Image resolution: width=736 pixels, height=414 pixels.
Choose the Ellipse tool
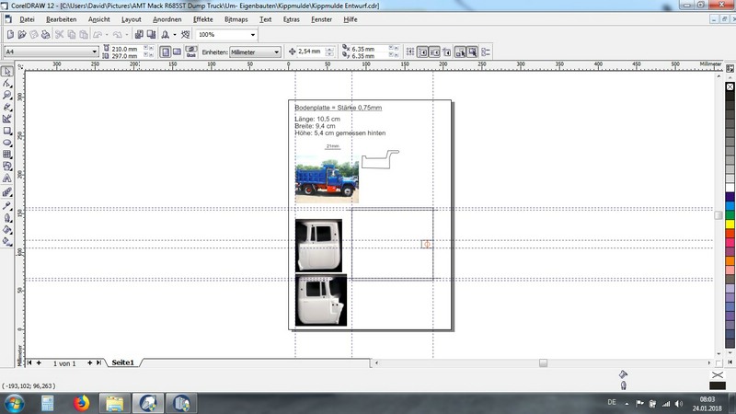tap(7, 143)
